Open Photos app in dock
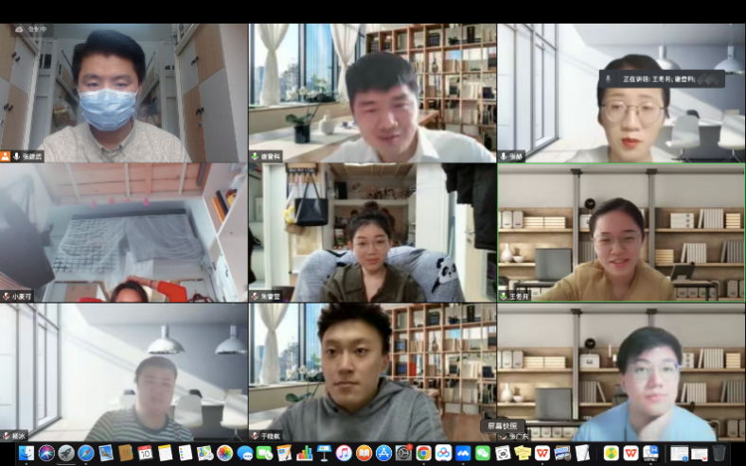746x466 pixels. point(224,453)
